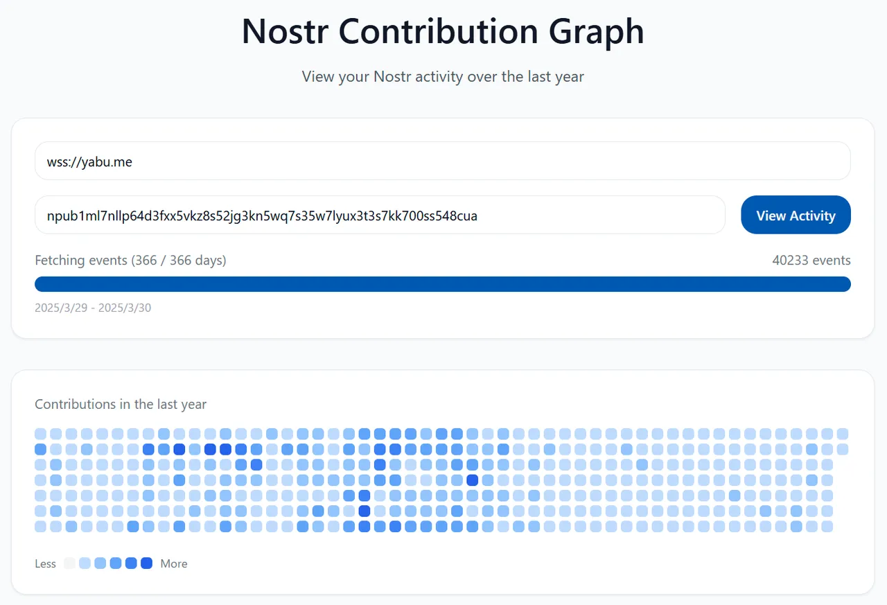Click the blue fetching progress bar
The width and height of the screenshot is (887, 605).
[442, 284]
